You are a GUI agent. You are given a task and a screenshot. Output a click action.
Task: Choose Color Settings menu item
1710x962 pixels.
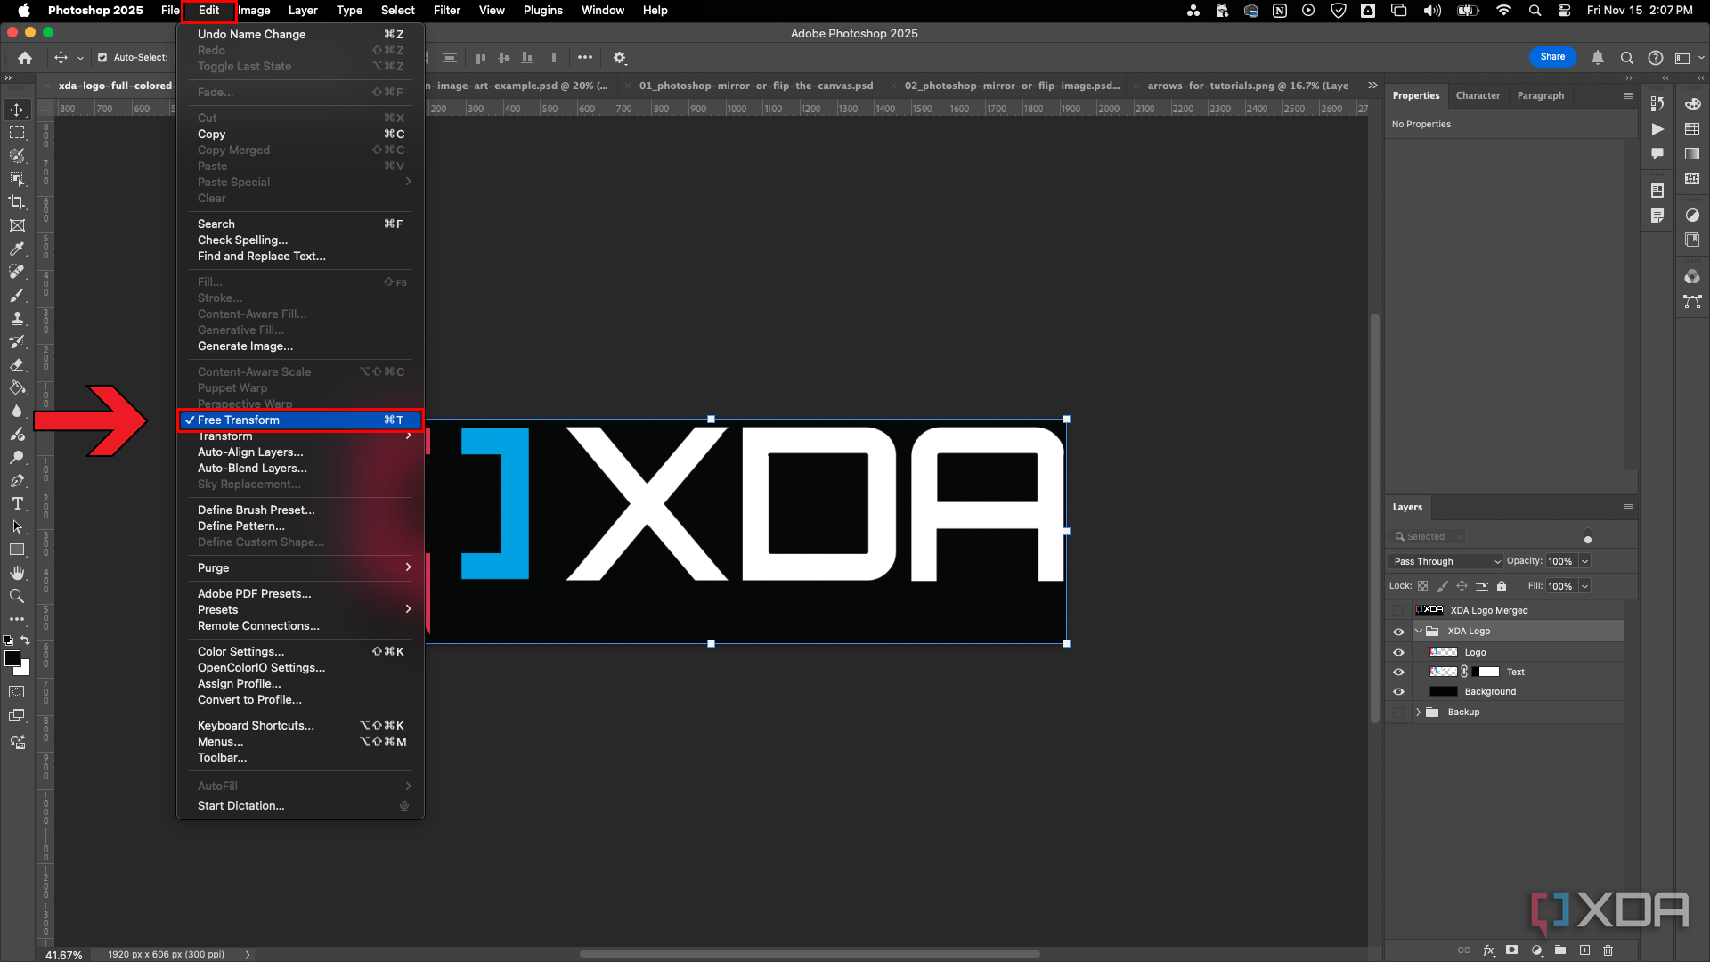(x=300, y=652)
